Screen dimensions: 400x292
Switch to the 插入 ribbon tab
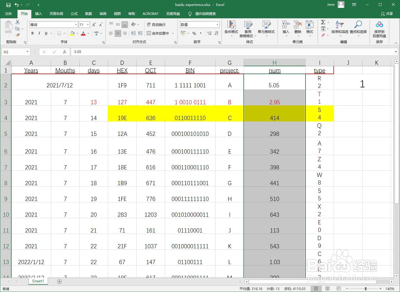pos(38,14)
